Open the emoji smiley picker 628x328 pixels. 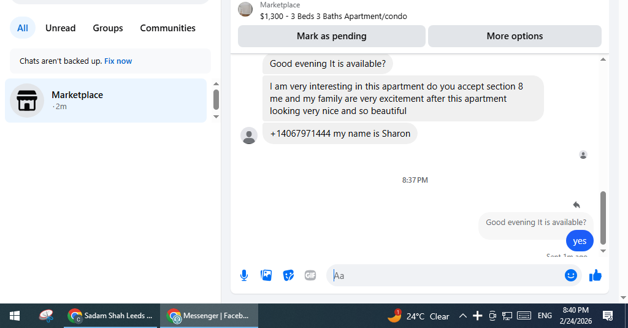click(571, 275)
